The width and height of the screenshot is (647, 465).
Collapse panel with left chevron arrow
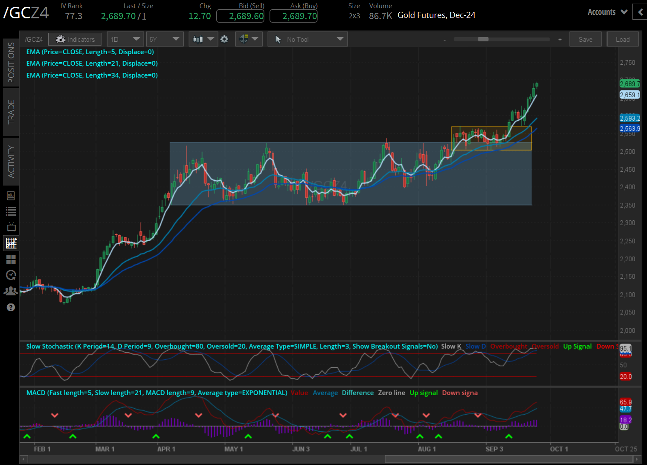pyautogui.click(x=640, y=12)
